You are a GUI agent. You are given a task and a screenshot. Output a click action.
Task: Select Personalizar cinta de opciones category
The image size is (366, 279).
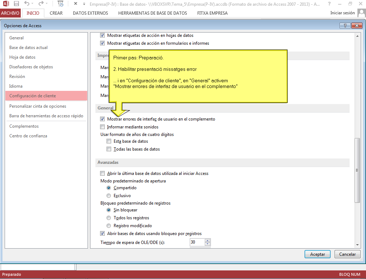[x=46, y=106]
